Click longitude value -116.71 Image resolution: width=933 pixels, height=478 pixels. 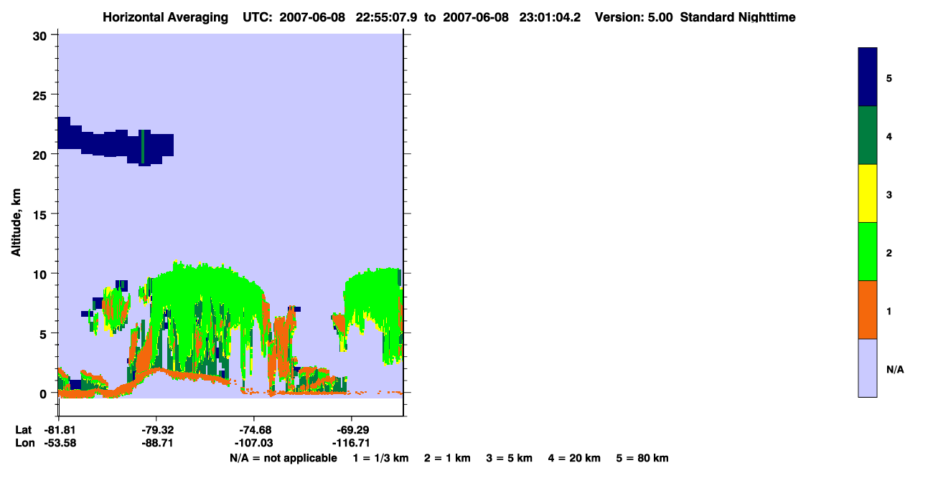tap(350, 443)
